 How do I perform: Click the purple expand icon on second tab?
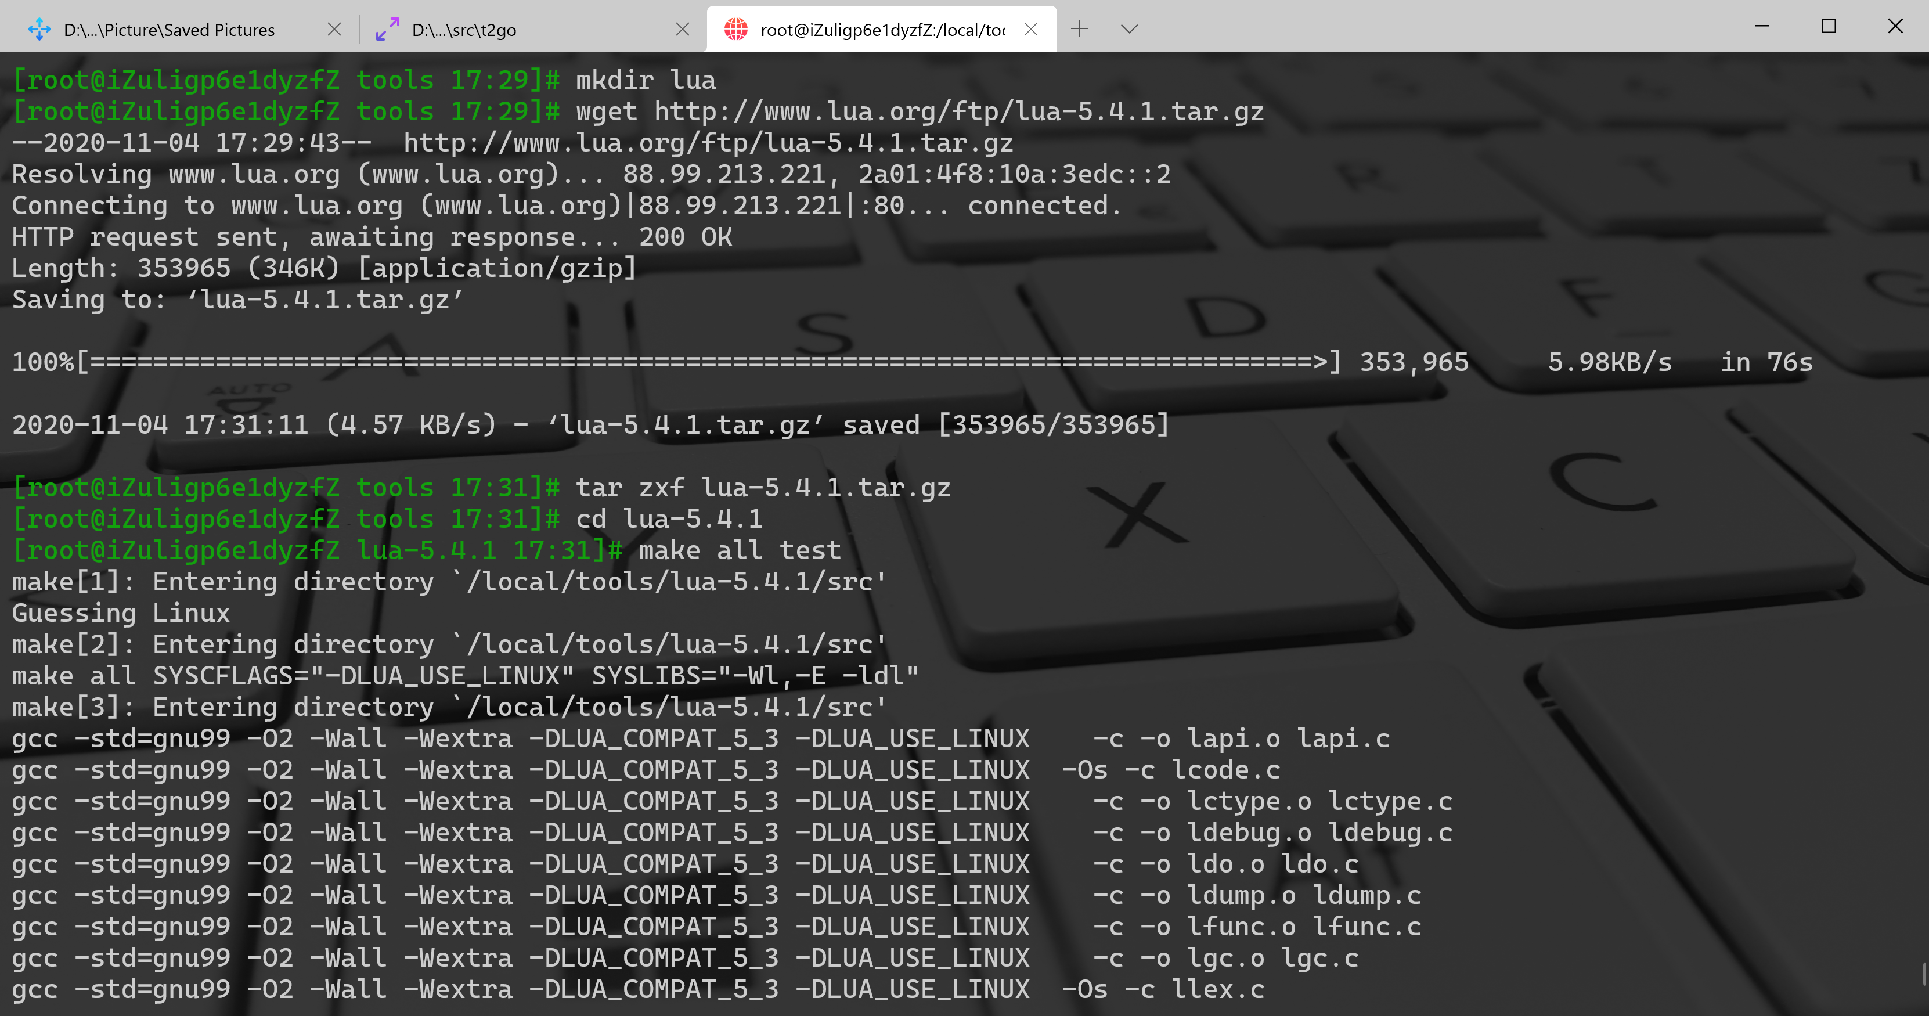(x=387, y=29)
